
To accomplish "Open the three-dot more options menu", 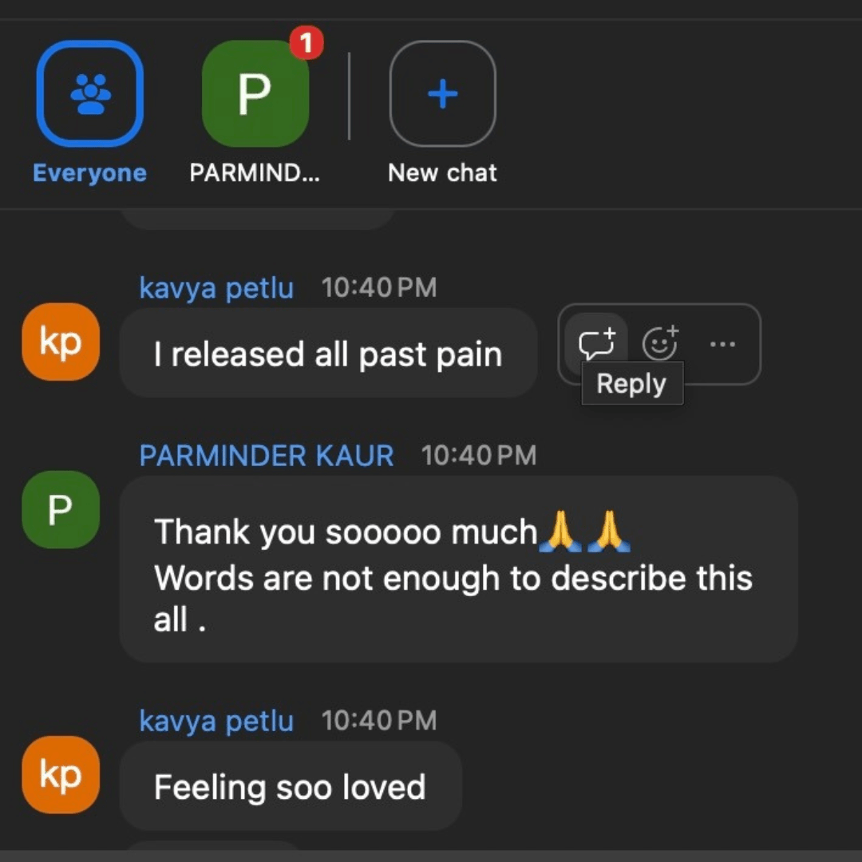I will pyautogui.click(x=722, y=345).
